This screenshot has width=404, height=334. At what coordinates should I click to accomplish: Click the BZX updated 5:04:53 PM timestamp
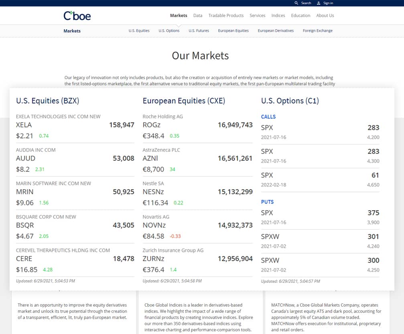tap(46, 281)
